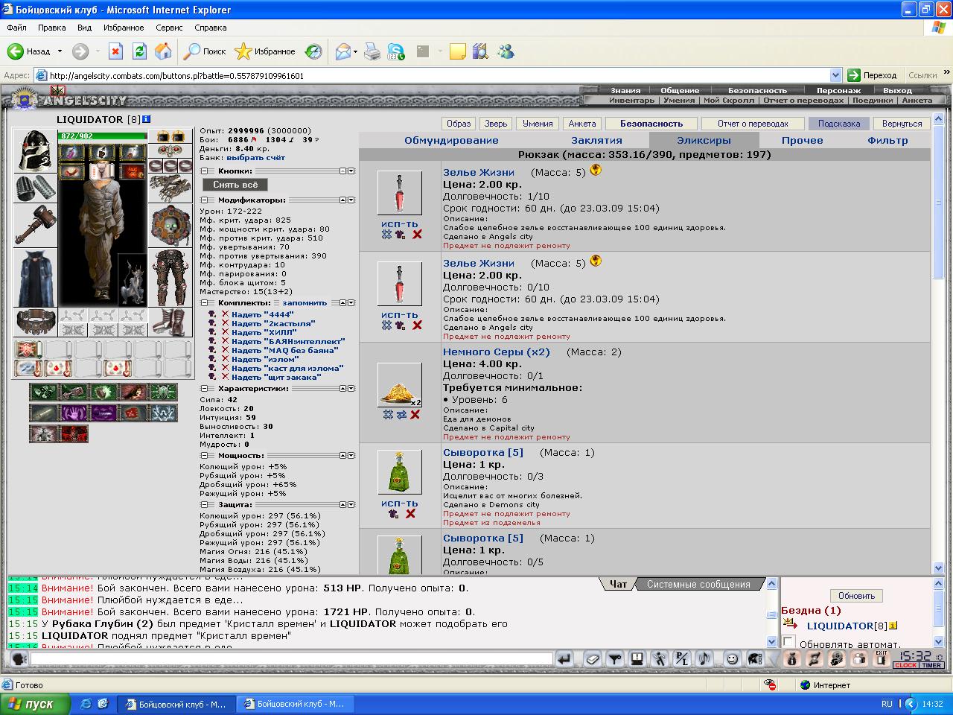Click Internet Explorer Home toolbar button
Image resolution: width=953 pixels, height=715 pixels.
click(x=163, y=51)
